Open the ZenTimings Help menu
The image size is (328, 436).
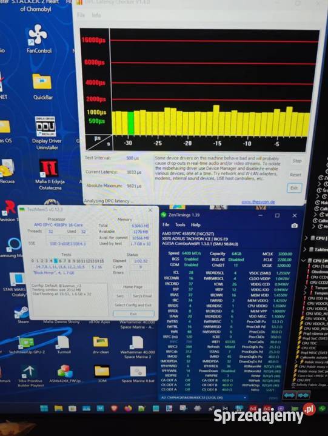click(x=195, y=225)
